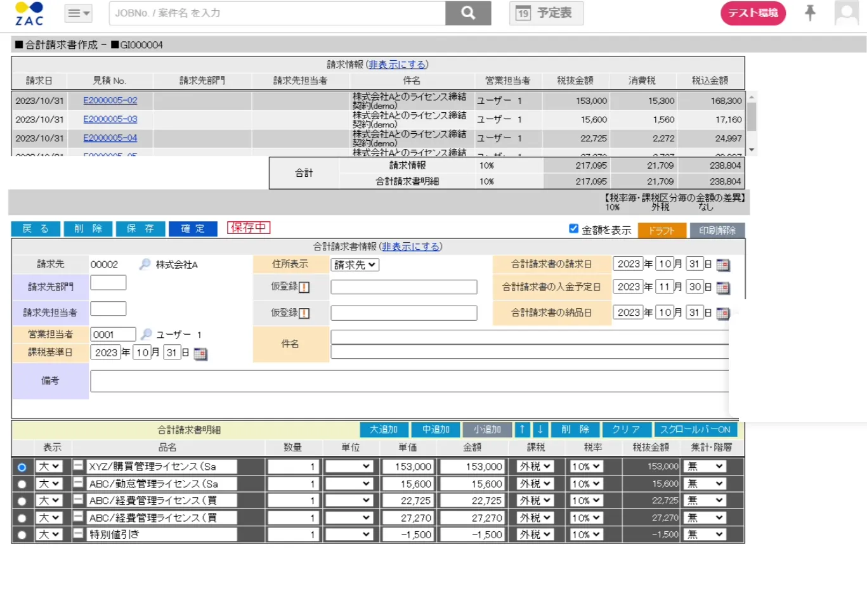Collapse the XYZ/購買管理ライセンス row minus icon

pos(78,465)
